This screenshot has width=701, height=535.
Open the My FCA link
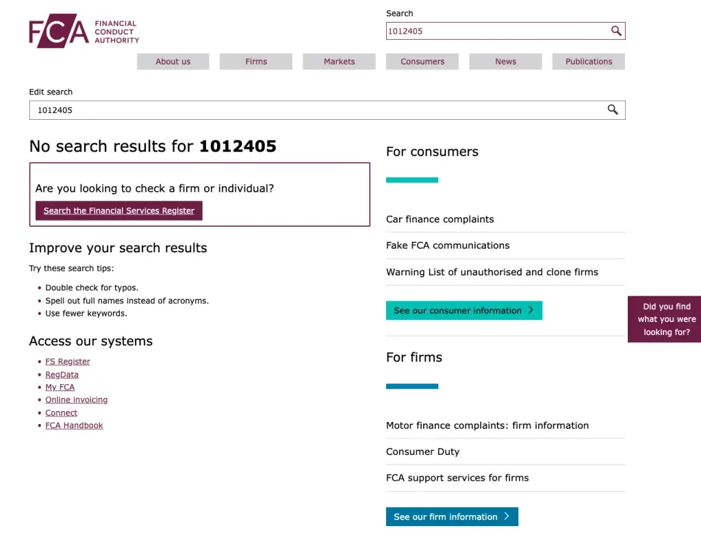point(60,387)
